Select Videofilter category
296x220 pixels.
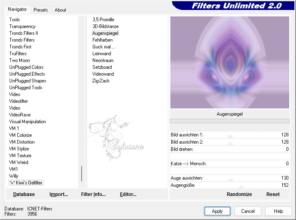[18, 101]
